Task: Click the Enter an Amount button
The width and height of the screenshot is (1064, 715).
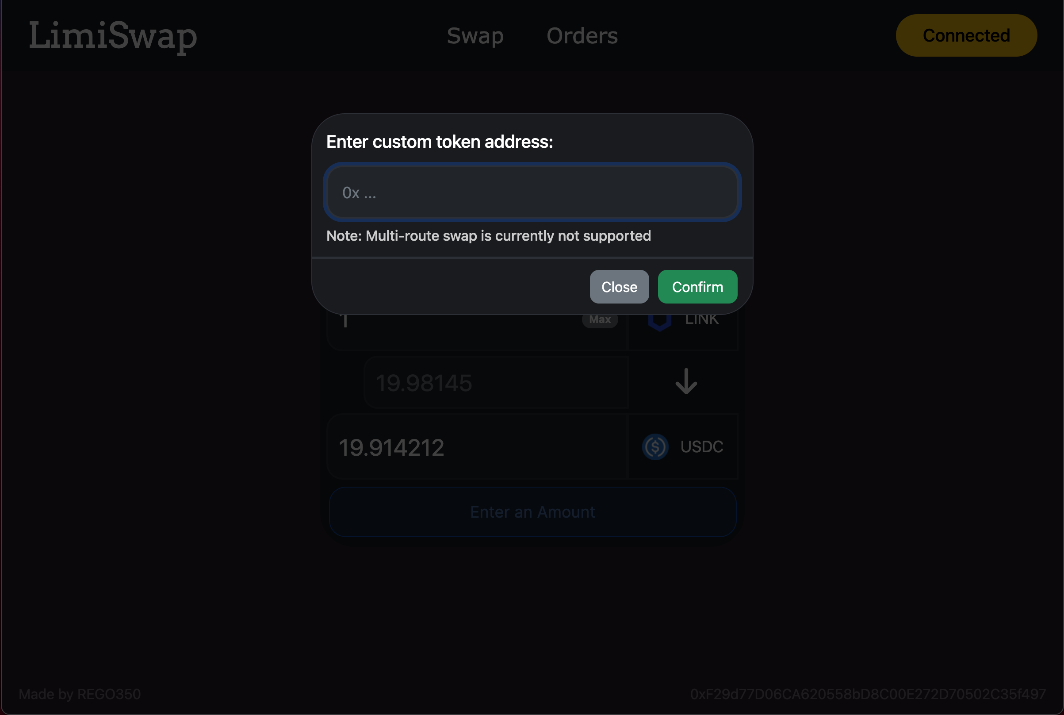Action: point(532,512)
